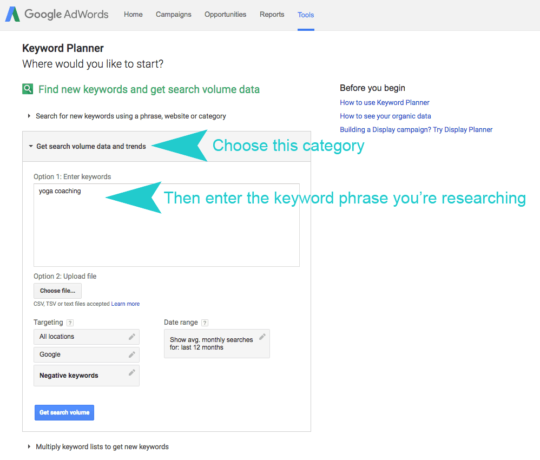Image resolution: width=540 pixels, height=460 pixels.
Task: Open Date range help question mark
Action: click(x=205, y=323)
